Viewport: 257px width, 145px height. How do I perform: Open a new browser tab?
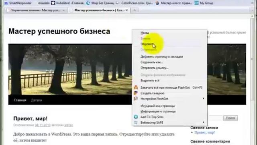135,10
